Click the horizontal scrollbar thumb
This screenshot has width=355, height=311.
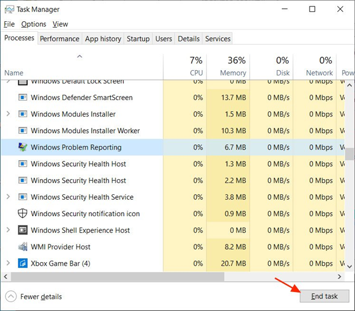point(117,276)
